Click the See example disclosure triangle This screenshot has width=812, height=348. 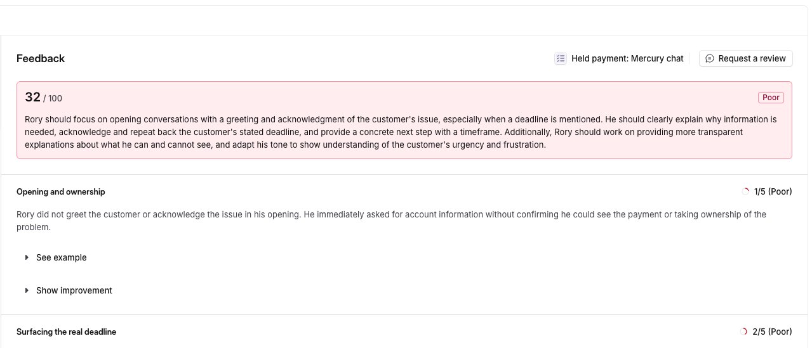pyautogui.click(x=27, y=257)
